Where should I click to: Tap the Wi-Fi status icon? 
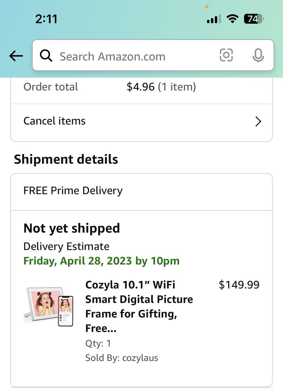[232, 19]
